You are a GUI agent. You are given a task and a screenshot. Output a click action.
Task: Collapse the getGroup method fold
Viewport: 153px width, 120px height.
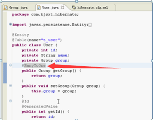tap(10, 65)
